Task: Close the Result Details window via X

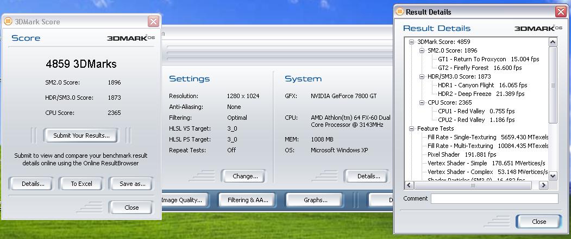Action: 561,11
